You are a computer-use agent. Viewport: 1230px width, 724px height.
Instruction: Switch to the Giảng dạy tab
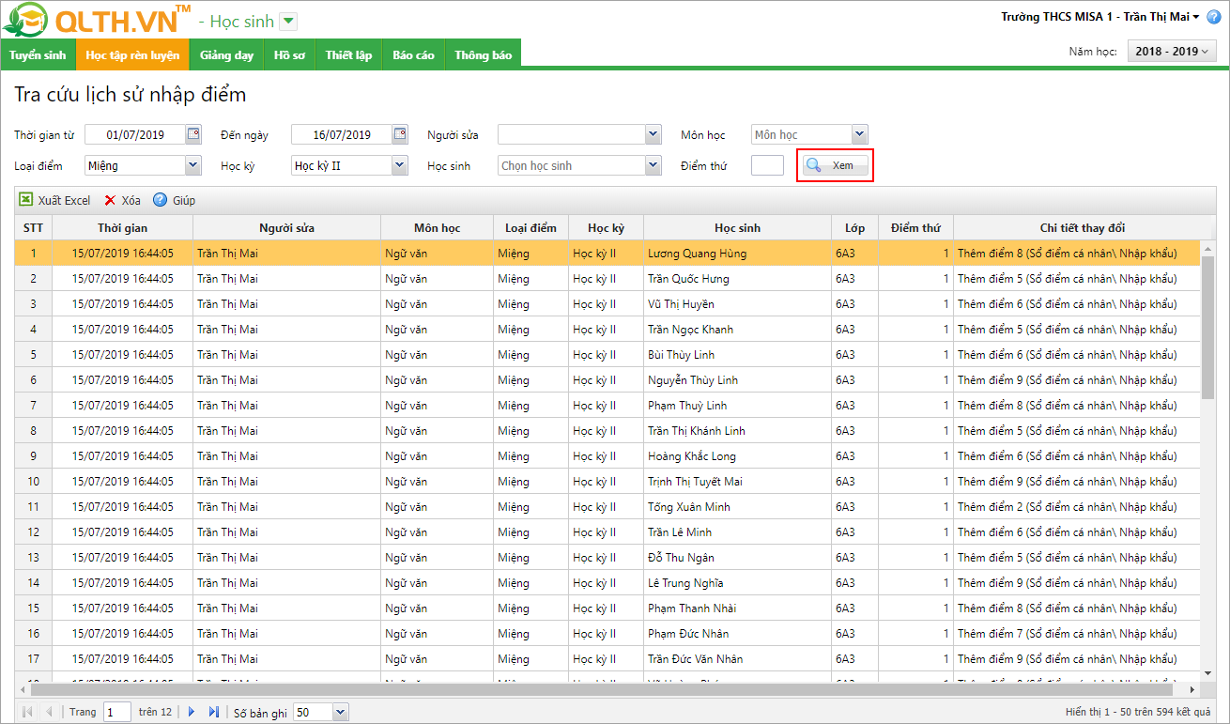226,55
